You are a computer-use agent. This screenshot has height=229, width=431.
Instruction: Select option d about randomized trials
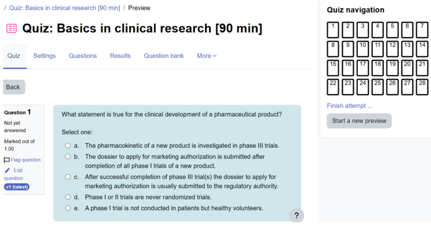point(68,197)
